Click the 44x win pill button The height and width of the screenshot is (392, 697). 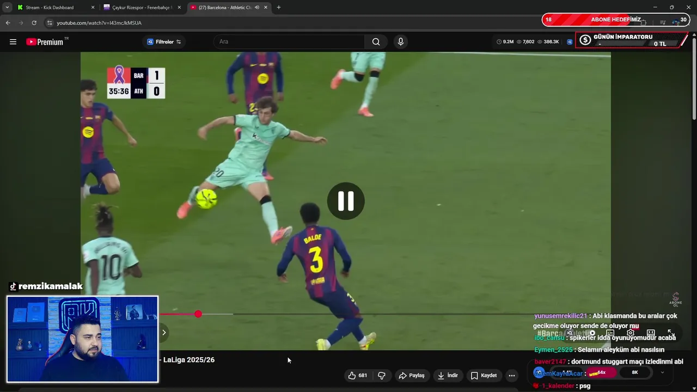click(x=602, y=372)
